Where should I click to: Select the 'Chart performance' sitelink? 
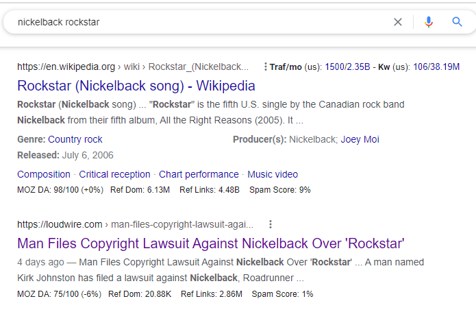pyautogui.click(x=199, y=174)
